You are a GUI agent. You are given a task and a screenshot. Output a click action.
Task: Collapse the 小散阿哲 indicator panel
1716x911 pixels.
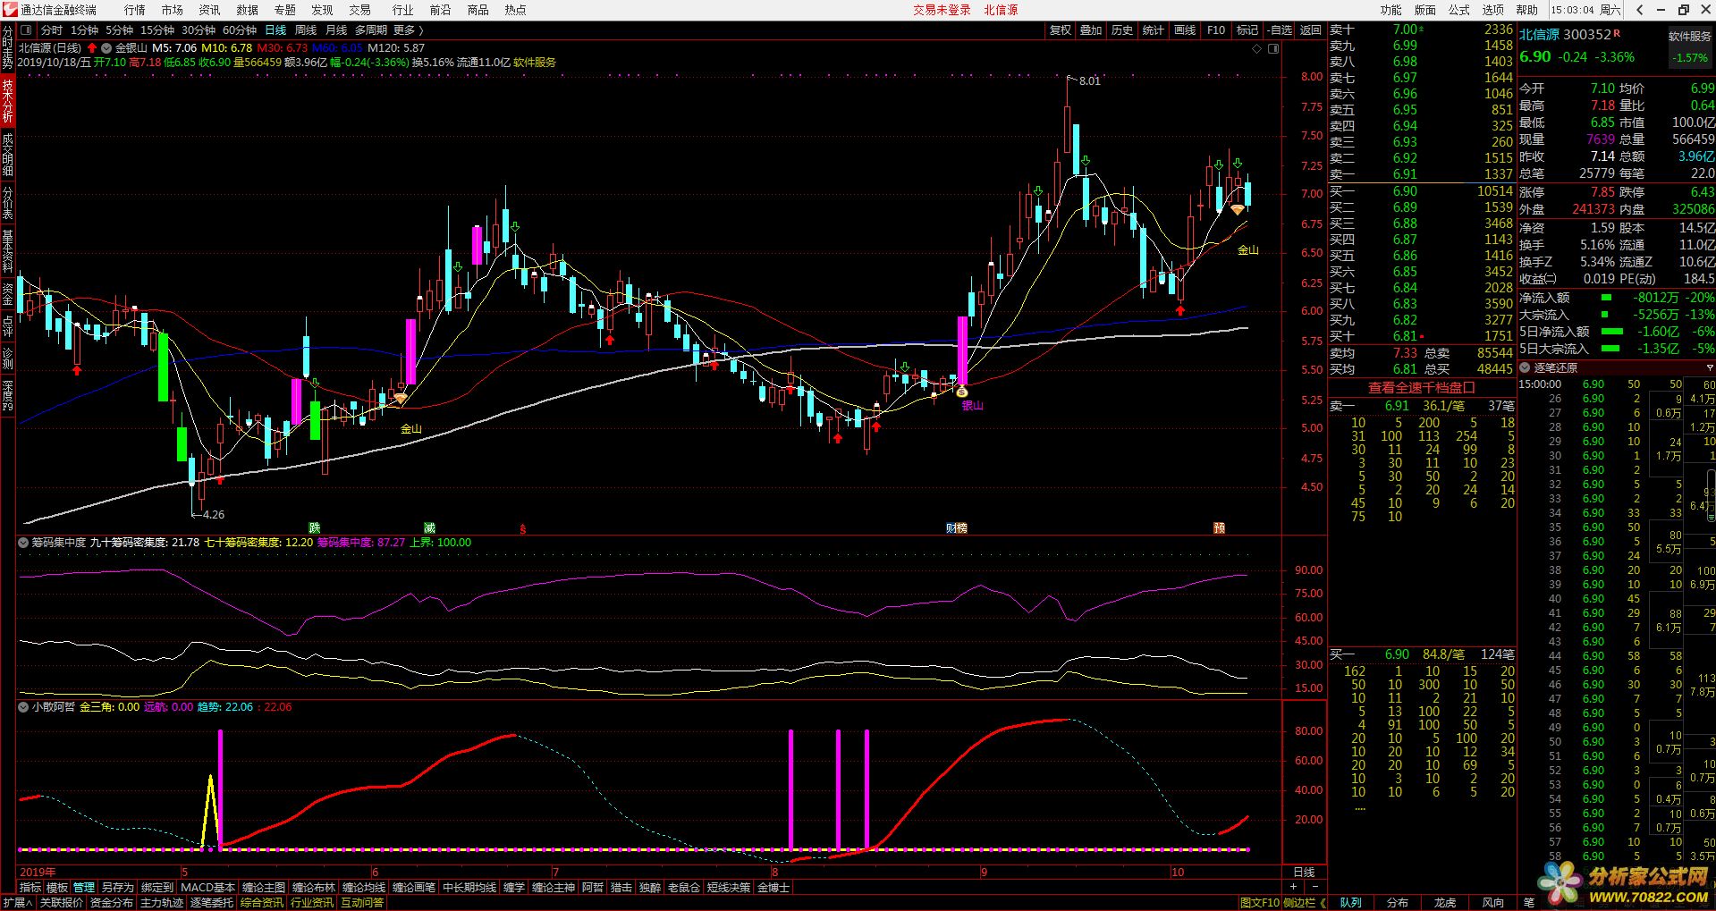[x=24, y=707]
